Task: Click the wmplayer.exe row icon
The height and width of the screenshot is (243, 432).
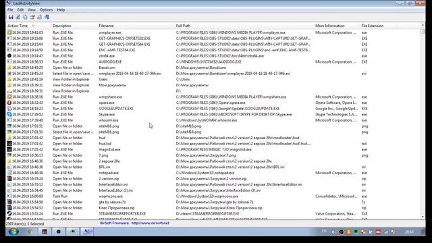Action: [x=9, y=32]
